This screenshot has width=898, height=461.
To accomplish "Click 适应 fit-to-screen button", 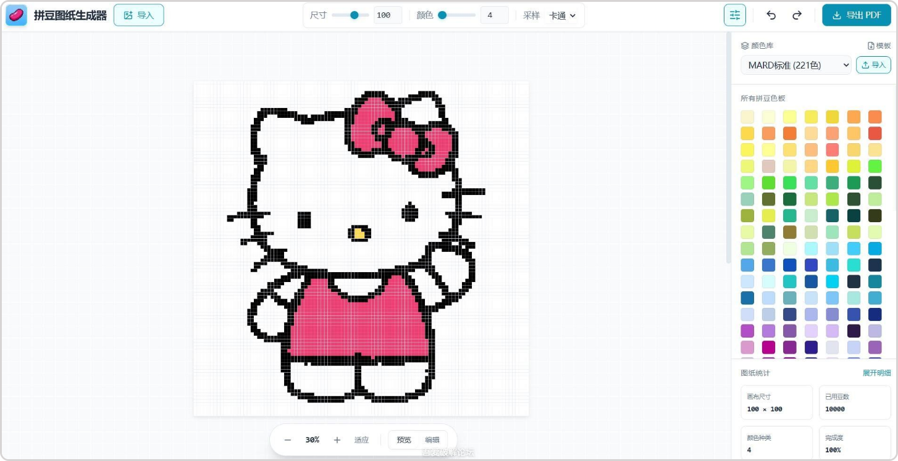I will click(x=361, y=440).
